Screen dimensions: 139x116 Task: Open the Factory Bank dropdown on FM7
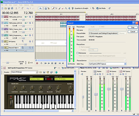pyautogui.click(x=43, y=79)
